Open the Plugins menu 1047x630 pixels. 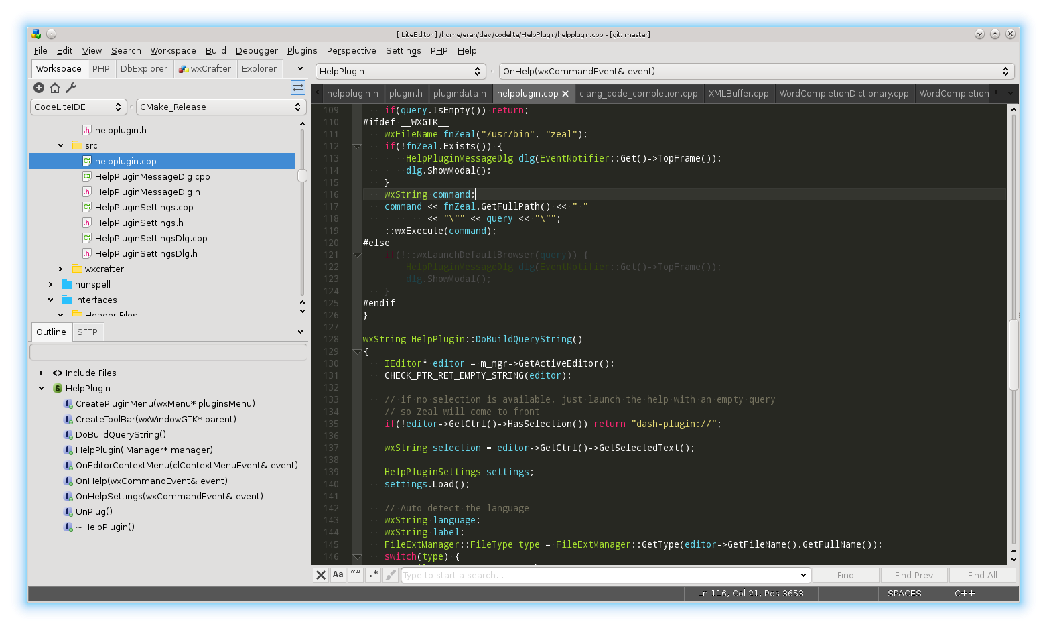tap(302, 50)
